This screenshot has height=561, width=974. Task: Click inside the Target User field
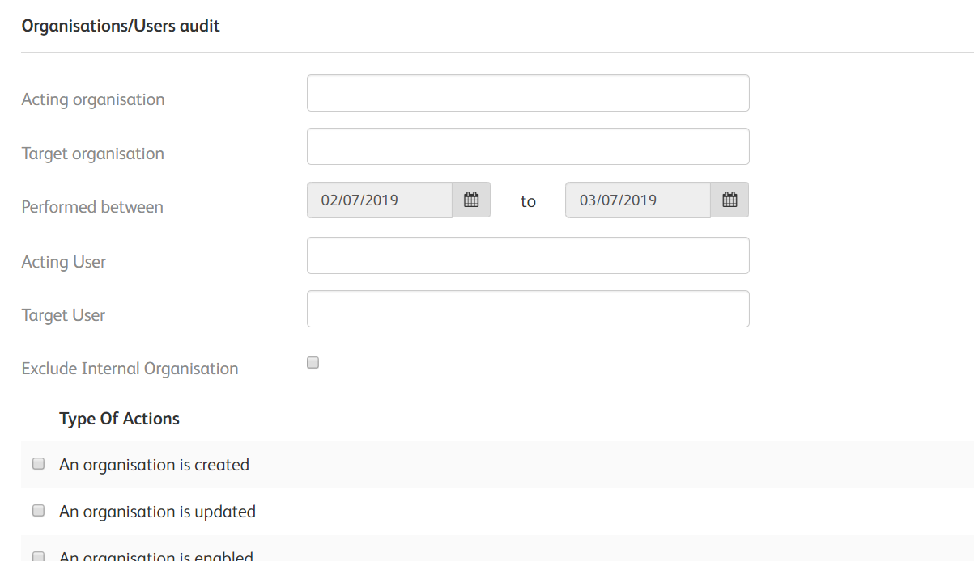tap(528, 309)
